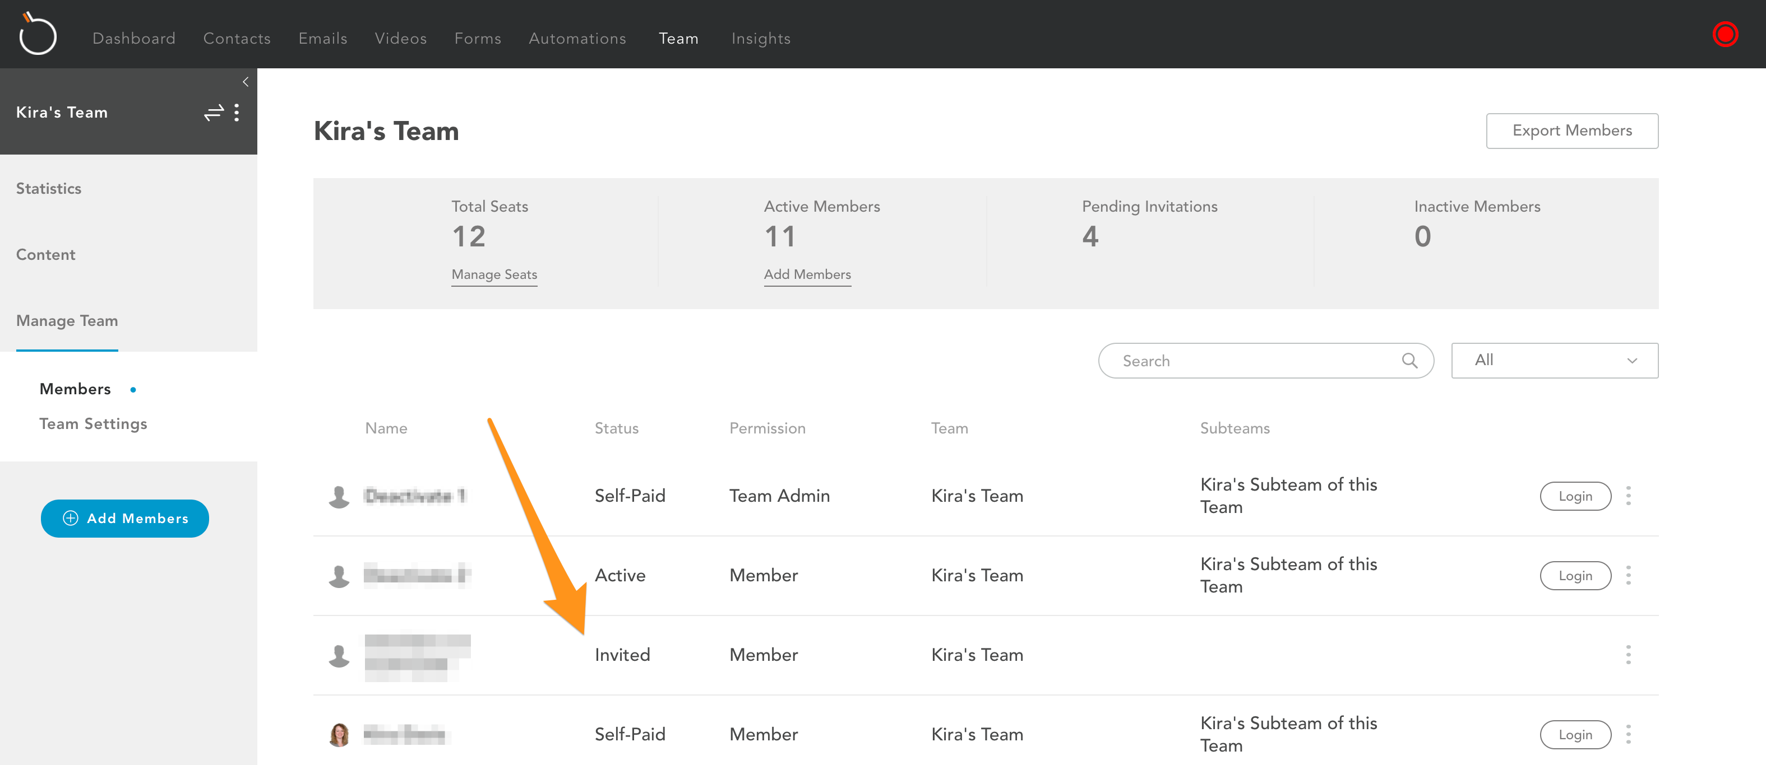The height and width of the screenshot is (765, 1766).
Task: Select Members sub-item in sidebar
Action: [75, 388]
